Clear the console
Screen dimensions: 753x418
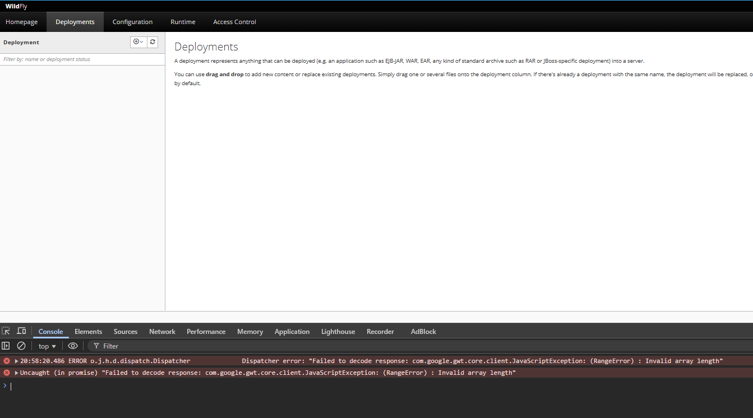pyautogui.click(x=21, y=346)
